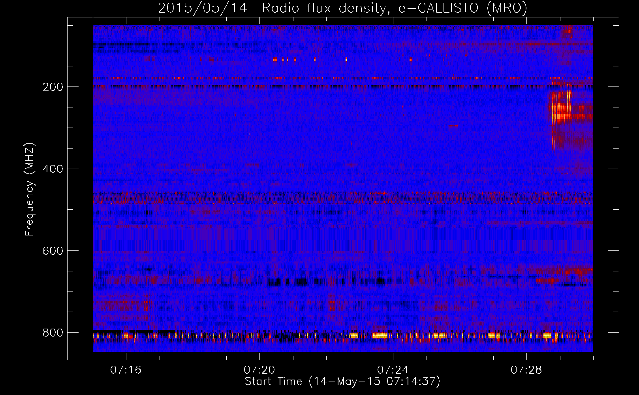
Task: Click the 400 frequency tick label
Action: pyautogui.click(x=53, y=169)
